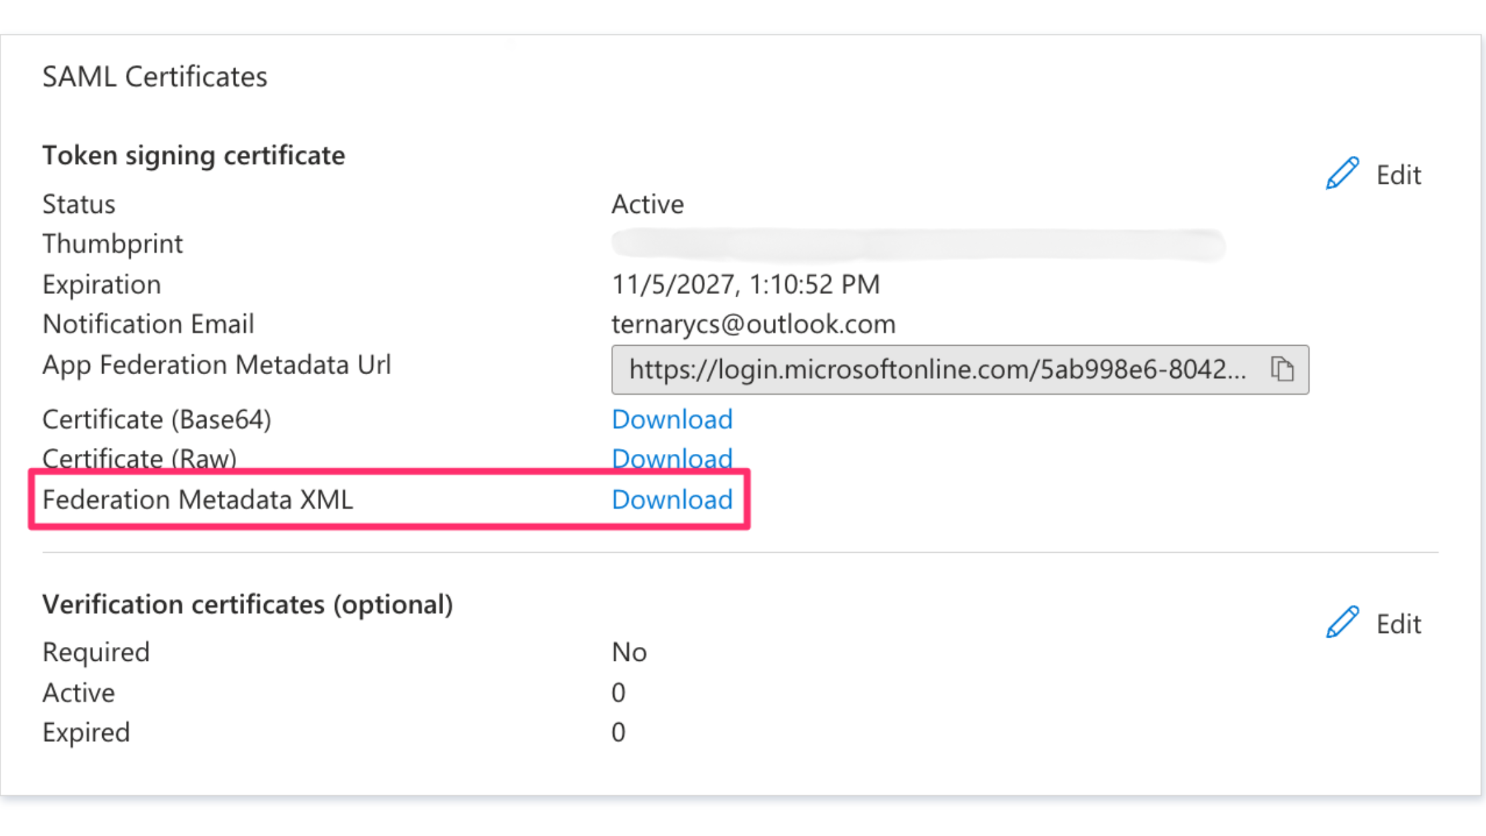Click the SAML Certificates heading
The height and width of the screenshot is (836, 1486).
155,77
